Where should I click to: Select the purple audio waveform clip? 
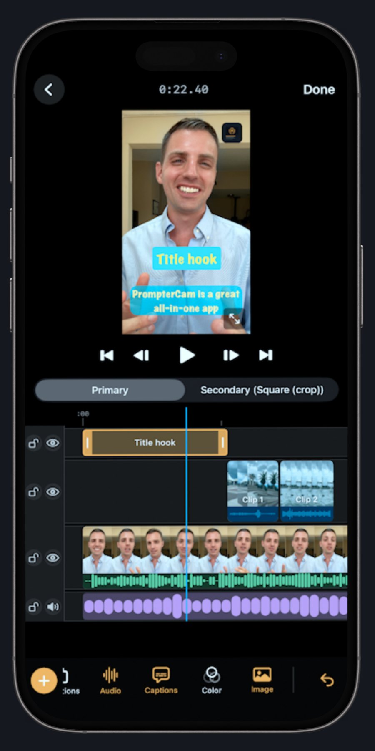215,606
